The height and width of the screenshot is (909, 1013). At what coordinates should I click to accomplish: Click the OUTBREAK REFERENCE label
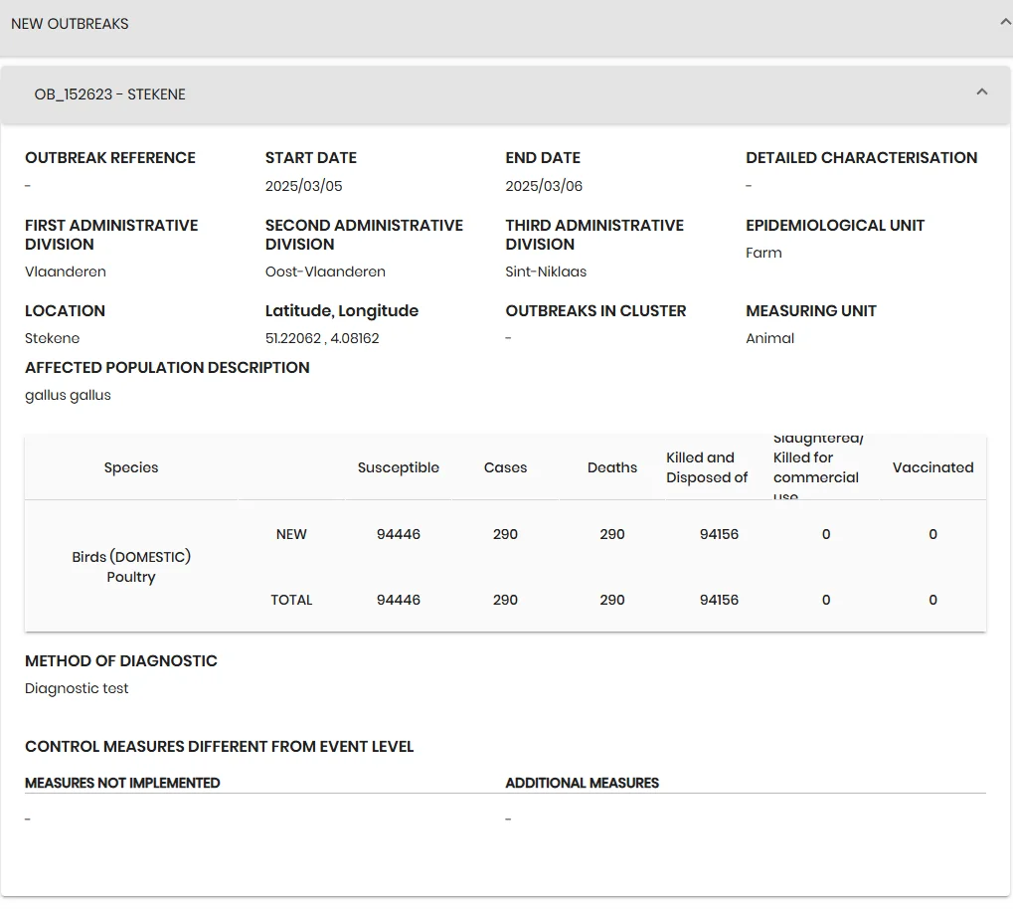109,158
